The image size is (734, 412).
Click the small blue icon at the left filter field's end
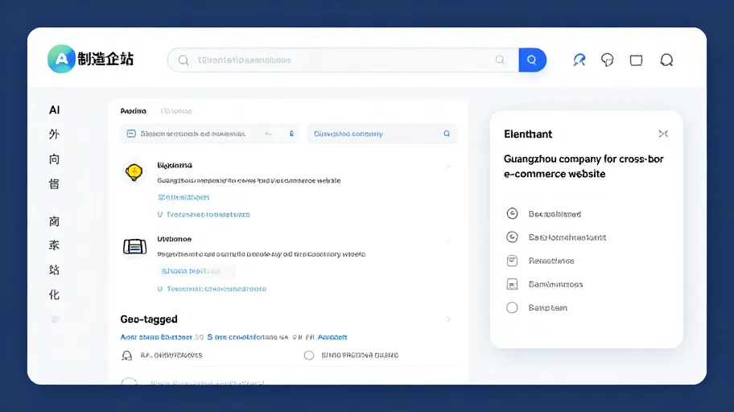point(291,134)
